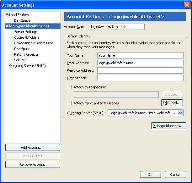This screenshot has height=183, width=192.
Task: Select Outgoing Server (SMTP) in the tree
Action: pos(27,66)
